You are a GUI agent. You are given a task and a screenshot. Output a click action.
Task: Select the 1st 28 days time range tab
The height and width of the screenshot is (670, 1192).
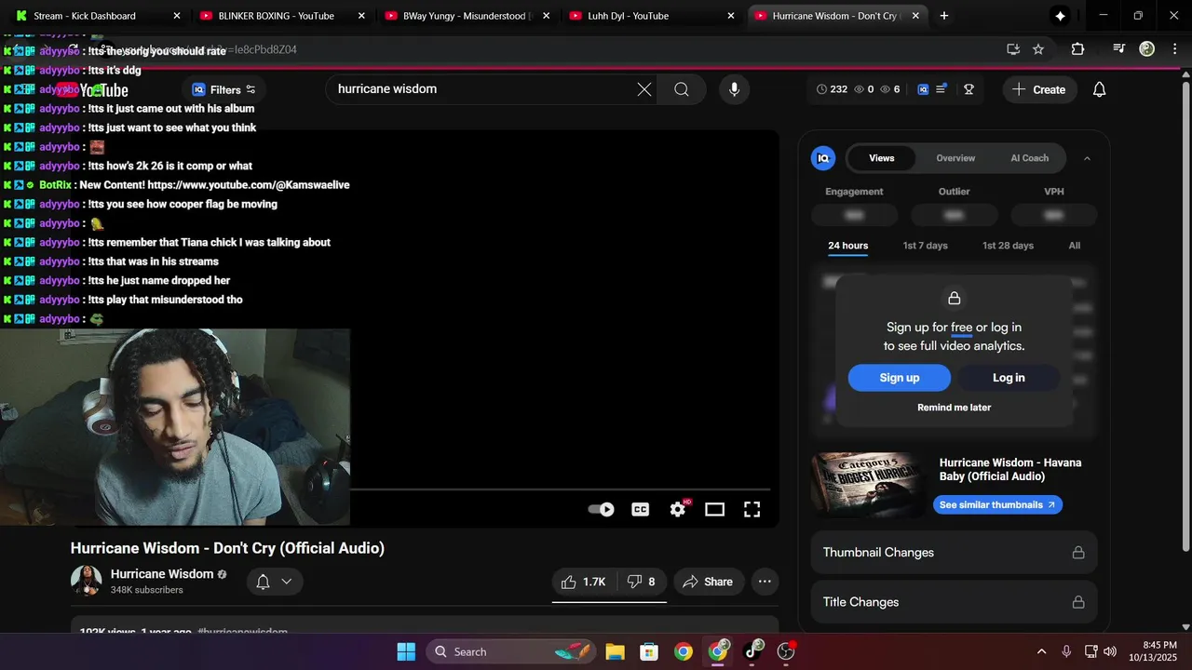(1008, 246)
